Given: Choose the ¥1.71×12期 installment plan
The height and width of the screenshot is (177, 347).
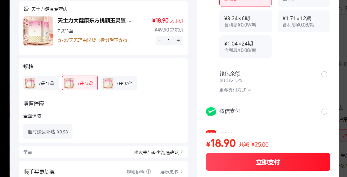Looking at the screenshot, I should click(304, 21).
